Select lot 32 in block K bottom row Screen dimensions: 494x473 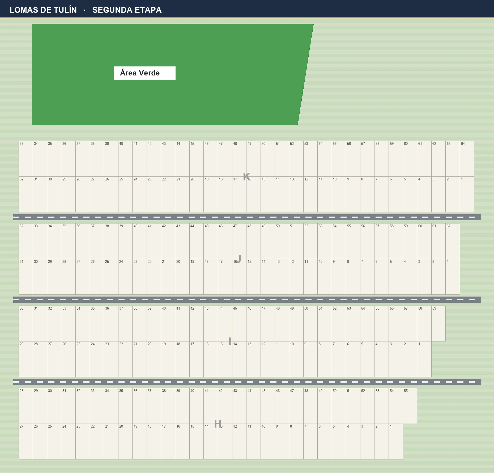(26, 194)
